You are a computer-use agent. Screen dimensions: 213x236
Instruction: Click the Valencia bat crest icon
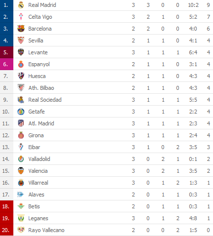click(21, 171)
